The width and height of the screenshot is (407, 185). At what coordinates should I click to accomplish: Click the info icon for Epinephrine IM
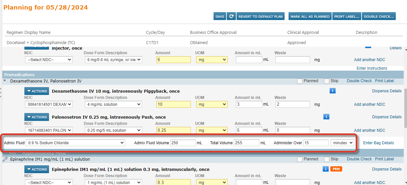click(326, 169)
